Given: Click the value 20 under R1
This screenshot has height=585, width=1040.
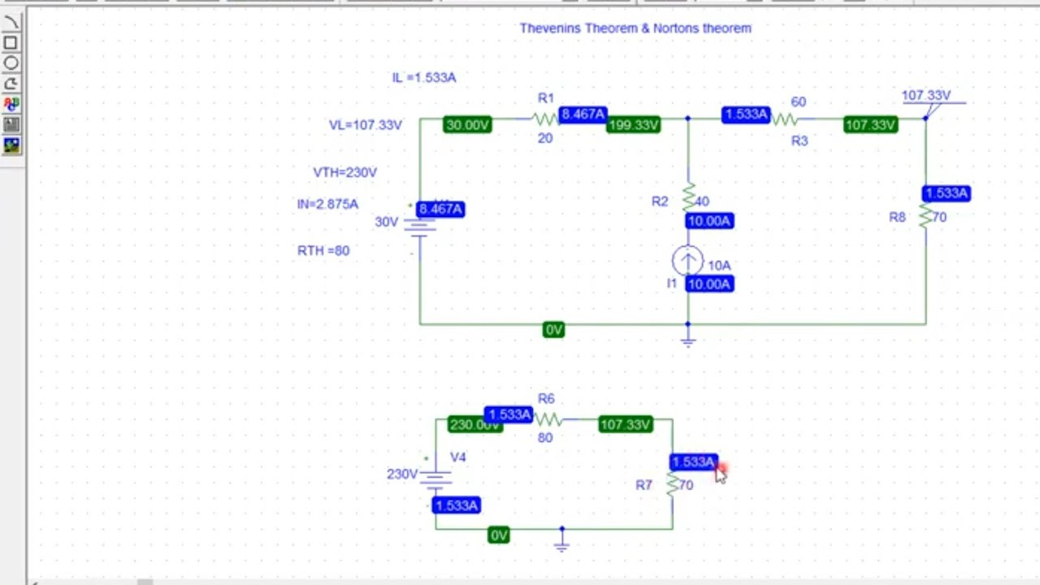Looking at the screenshot, I should click(x=545, y=138).
